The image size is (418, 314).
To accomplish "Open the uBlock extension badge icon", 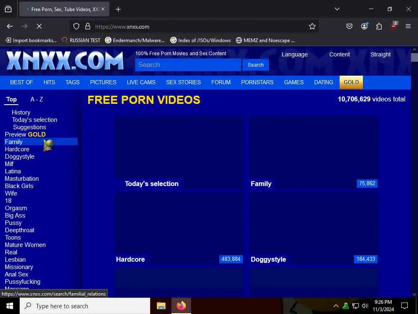I will pyautogui.click(x=394, y=26).
